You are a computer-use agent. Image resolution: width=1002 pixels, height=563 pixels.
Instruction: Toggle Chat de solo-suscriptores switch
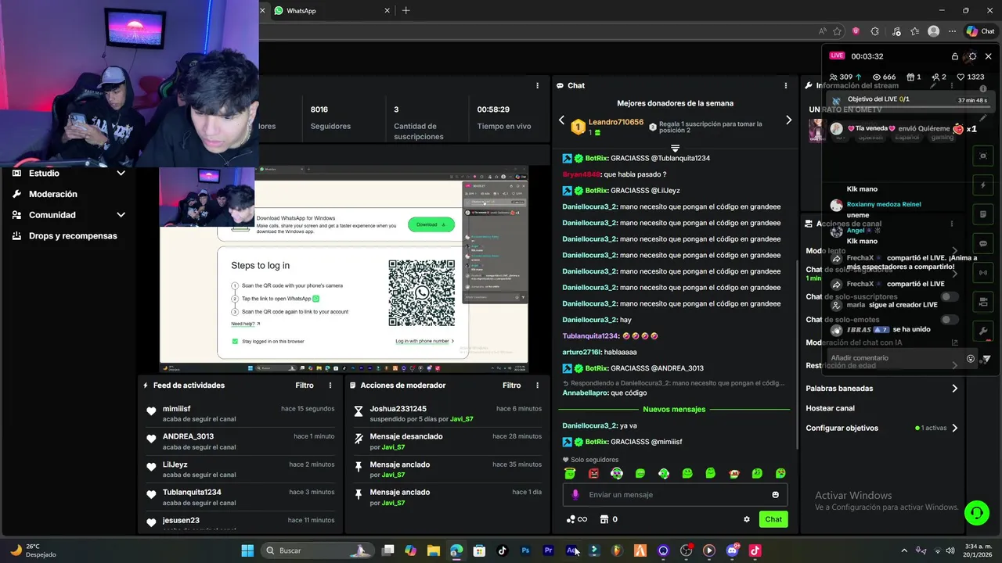[x=950, y=297]
